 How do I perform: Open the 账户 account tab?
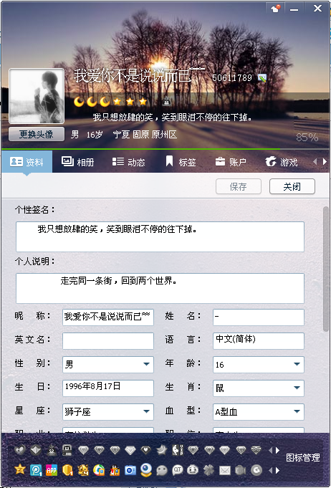point(231,162)
